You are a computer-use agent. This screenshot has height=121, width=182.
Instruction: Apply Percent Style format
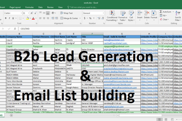click(x=90, y=18)
